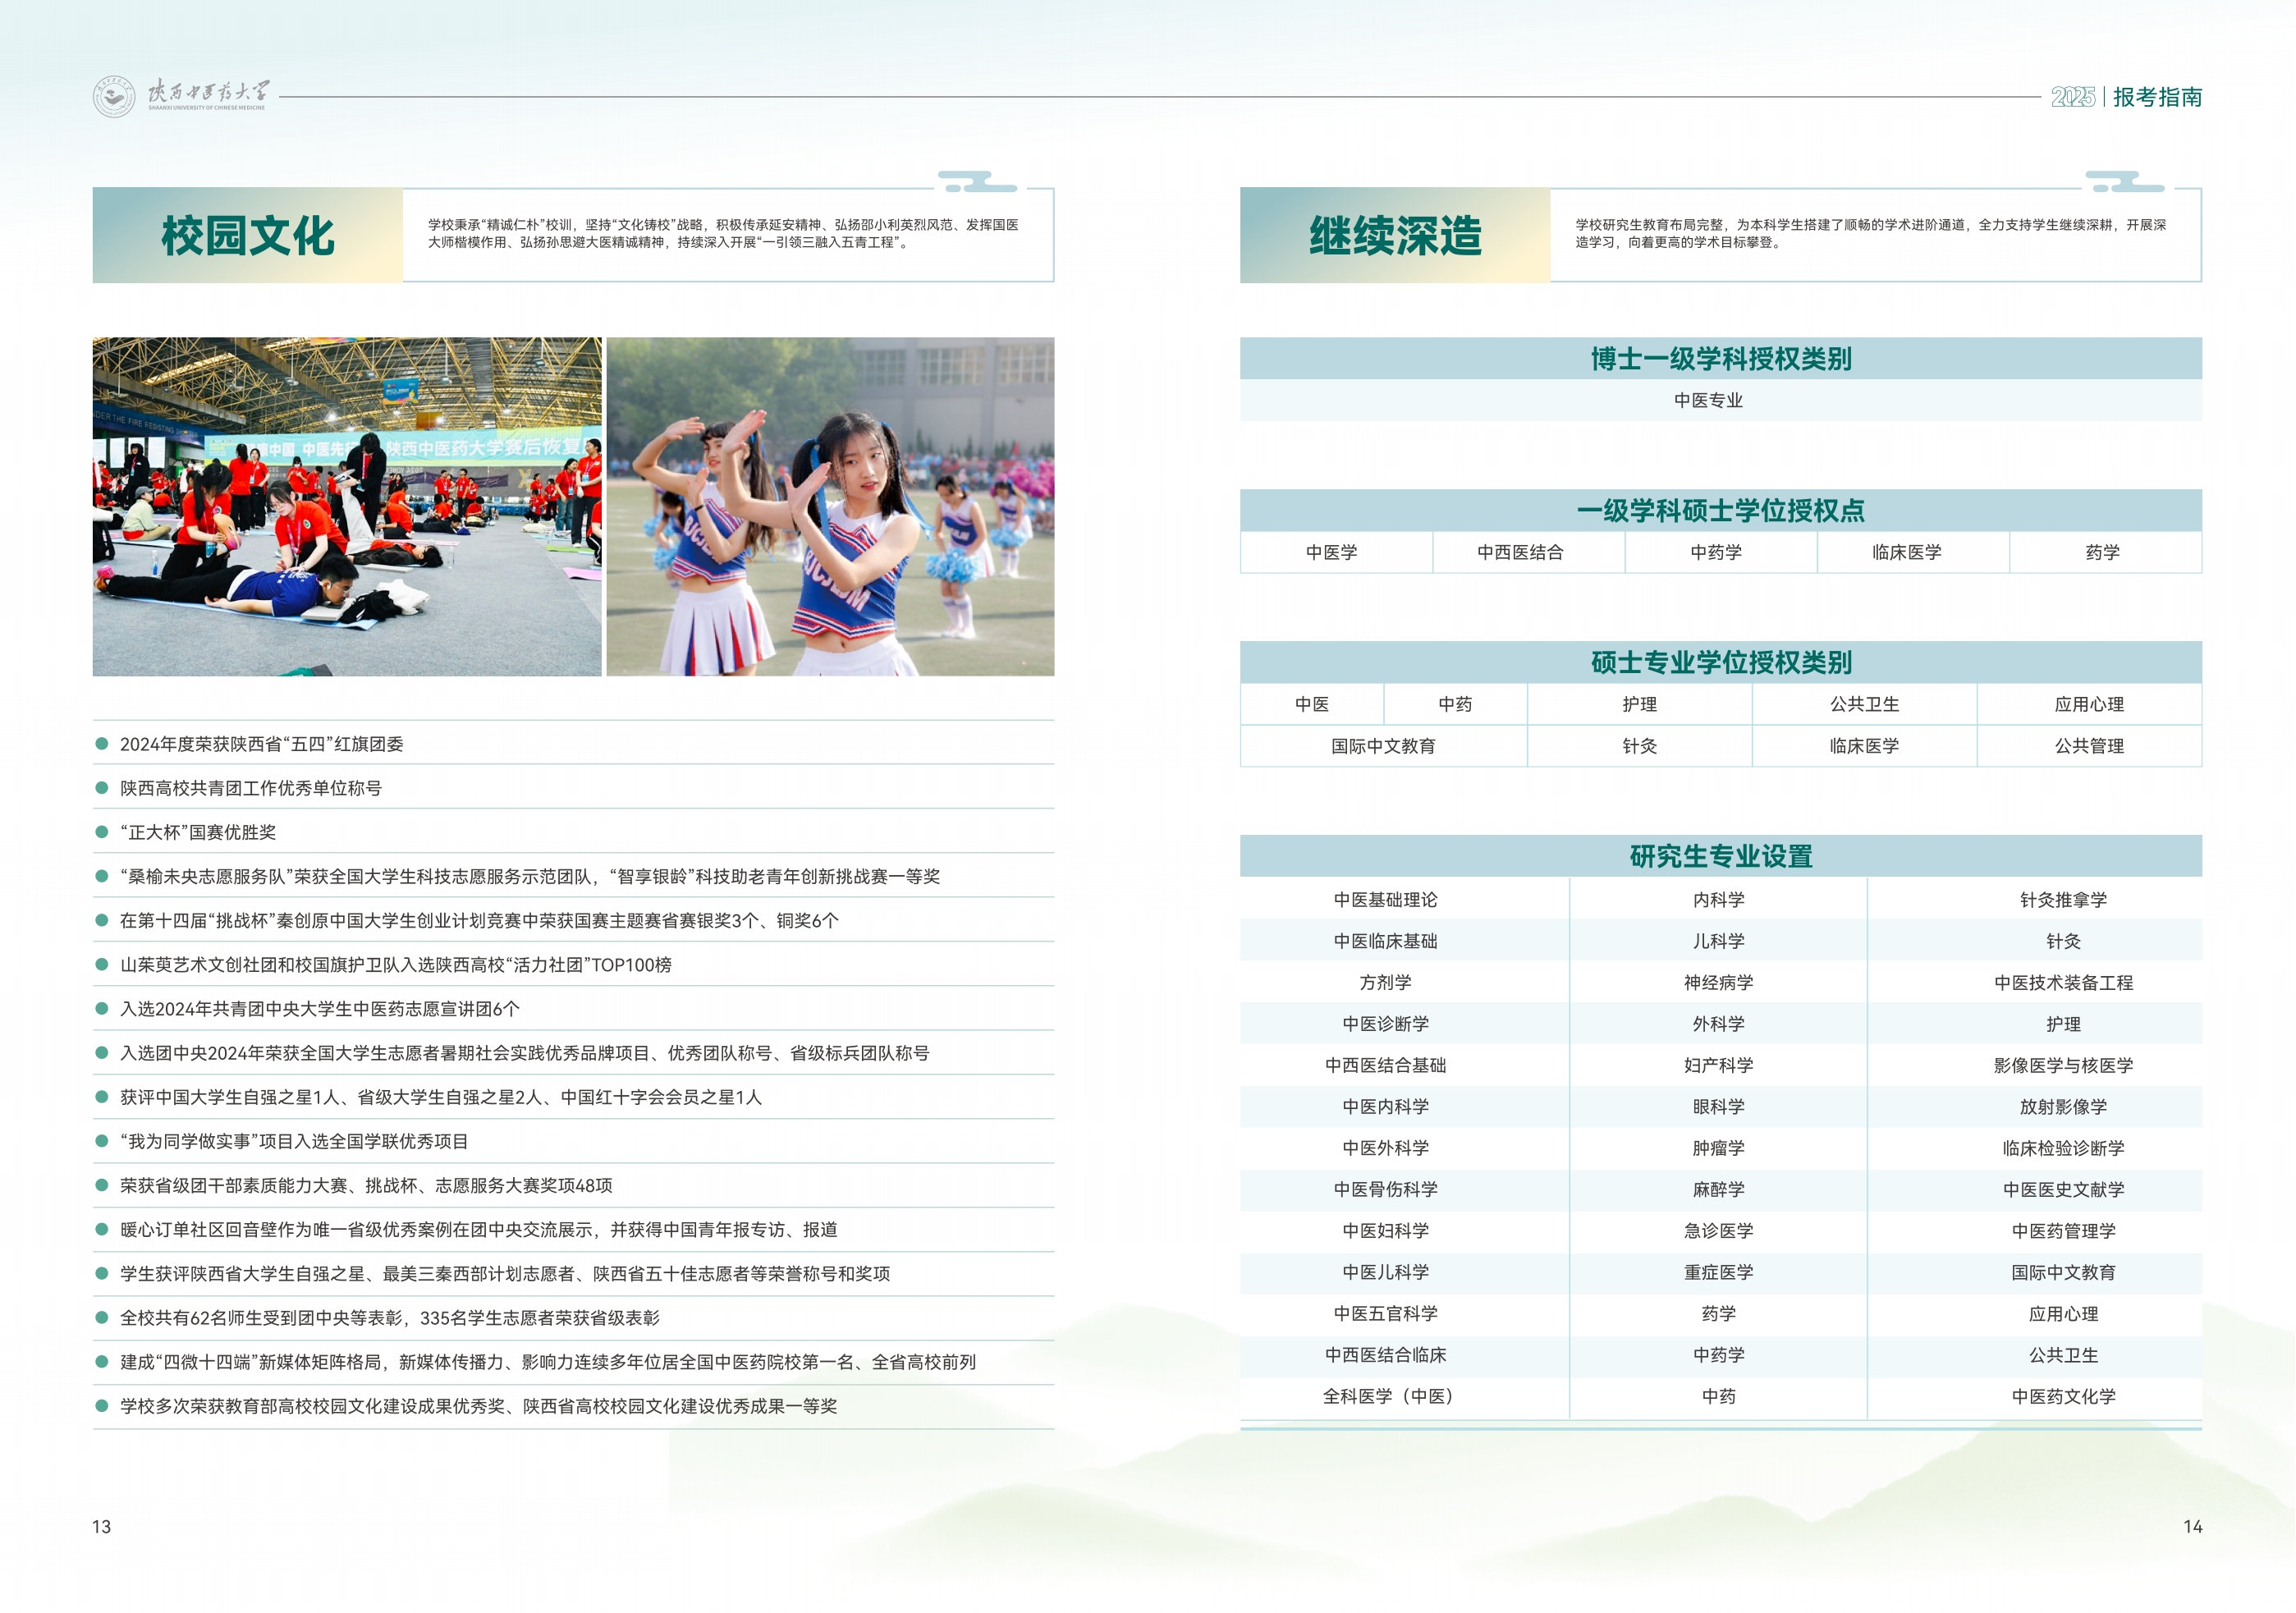The height and width of the screenshot is (1613, 2296).
Task: Open the cheerleading performance photo
Action: tap(830, 507)
